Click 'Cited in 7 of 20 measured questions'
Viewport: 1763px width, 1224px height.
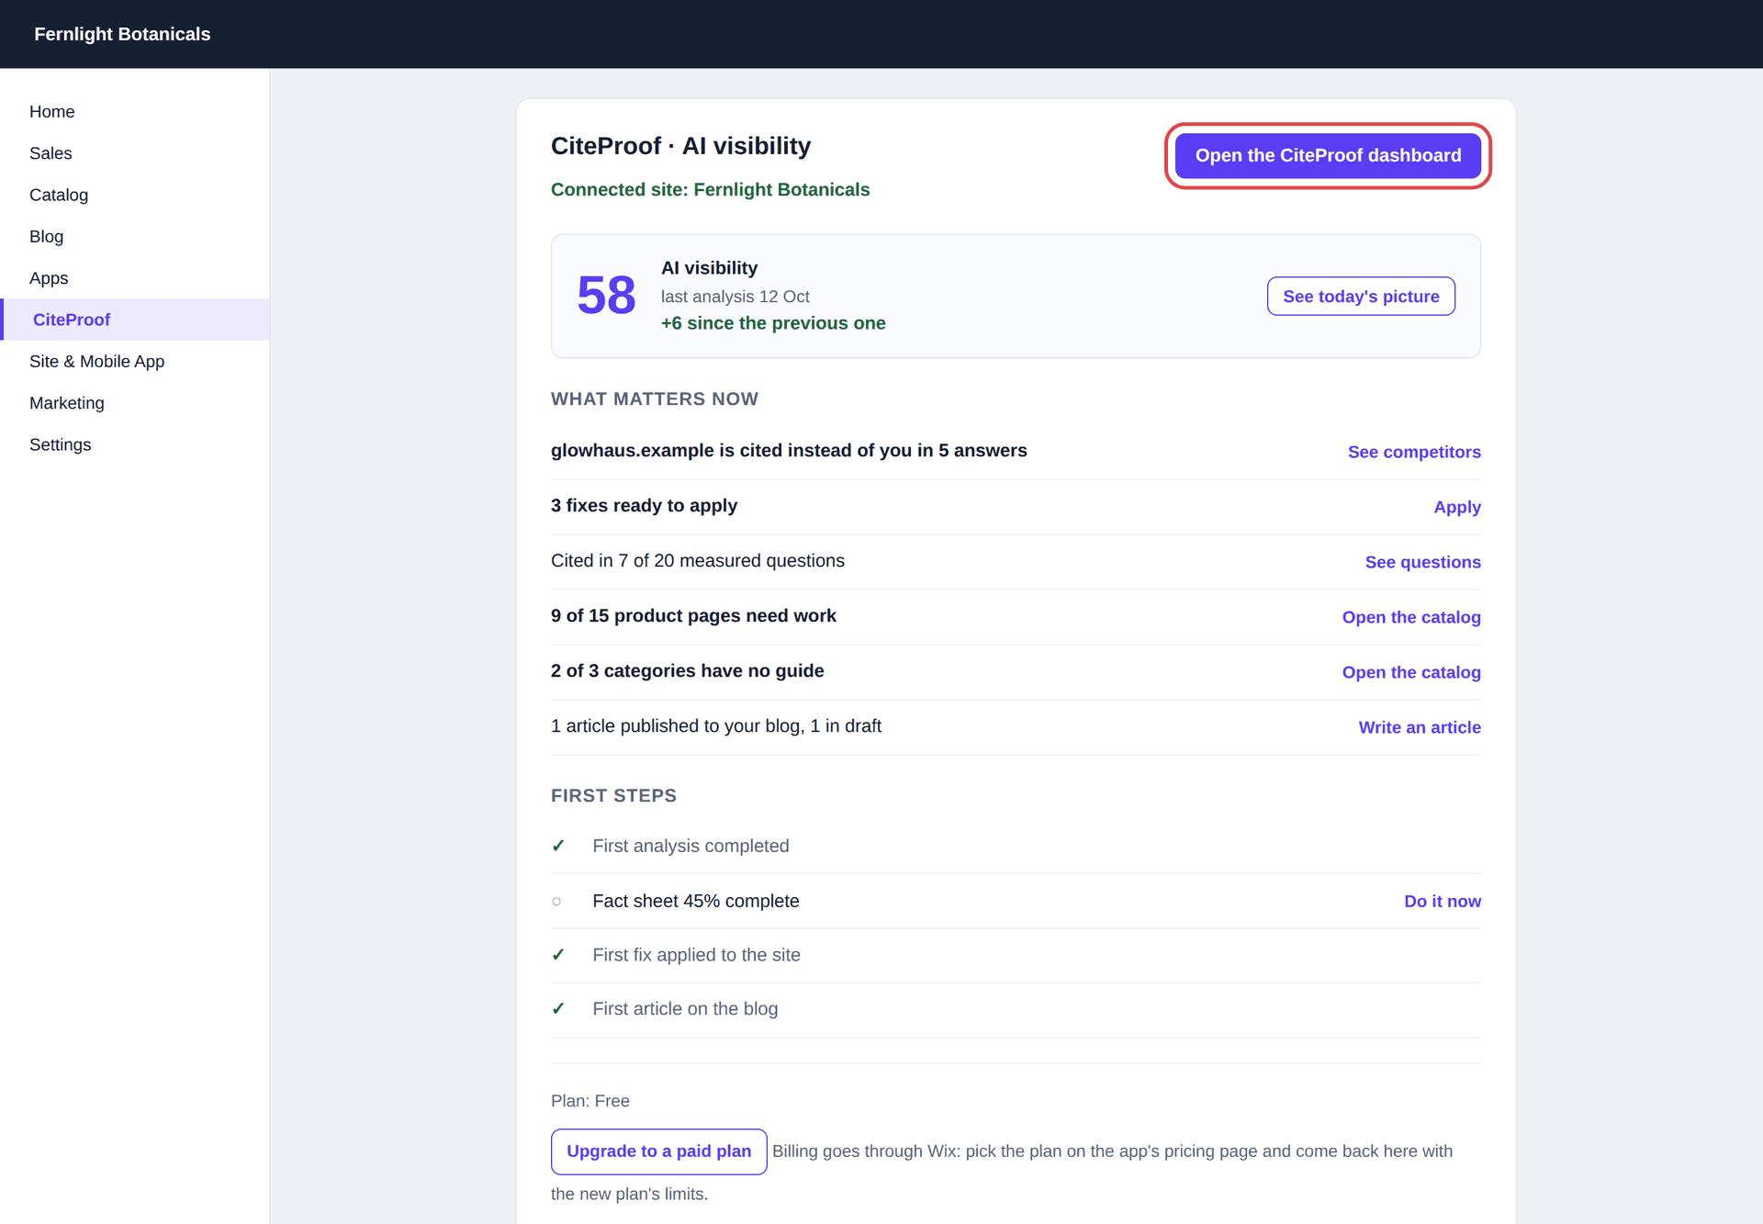pyautogui.click(x=698, y=560)
